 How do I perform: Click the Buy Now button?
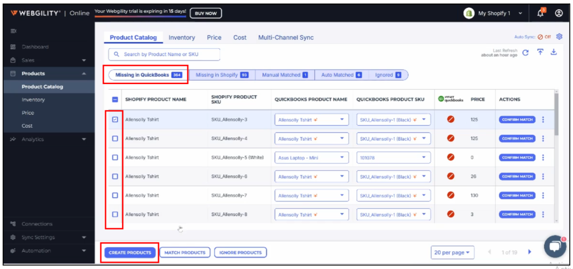tap(206, 13)
